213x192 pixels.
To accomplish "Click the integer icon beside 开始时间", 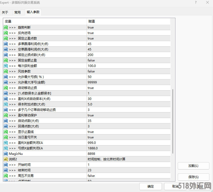I will (6, 165).
